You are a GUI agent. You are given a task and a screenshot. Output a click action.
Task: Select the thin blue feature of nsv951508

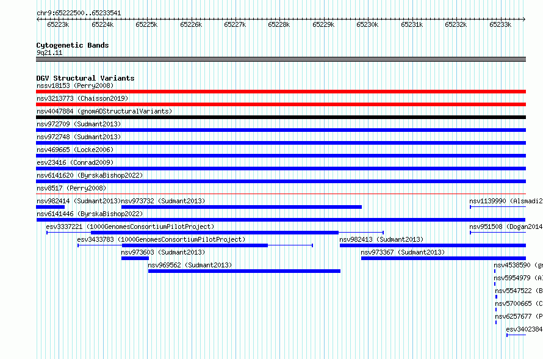(x=498, y=233)
